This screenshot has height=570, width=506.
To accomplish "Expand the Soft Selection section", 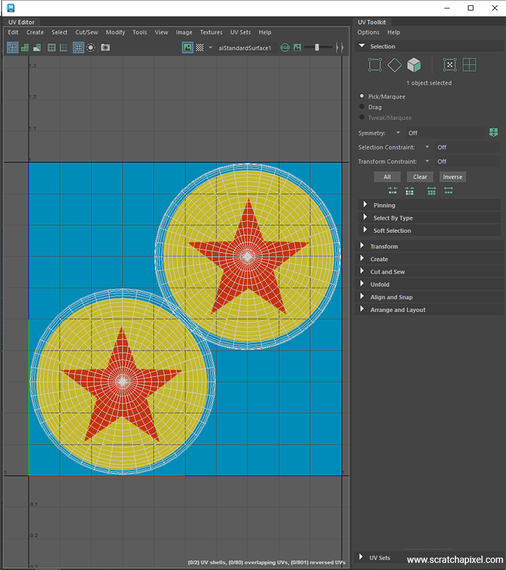I will 365,230.
